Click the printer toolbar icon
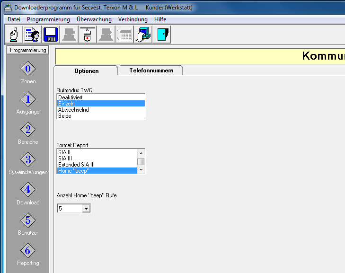This screenshot has width=345, height=273. pyautogui.click(x=143, y=35)
